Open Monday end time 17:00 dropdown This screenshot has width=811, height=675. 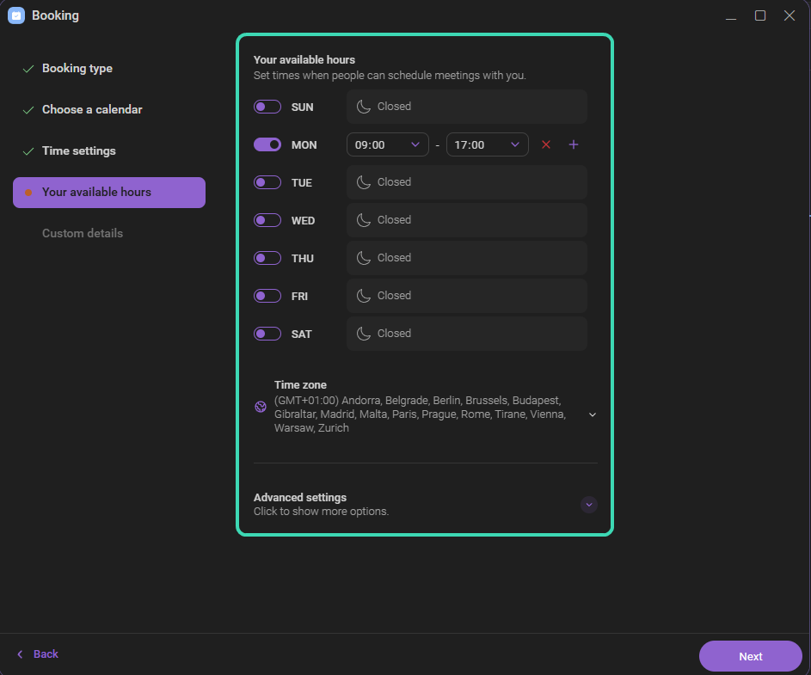pyautogui.click(x=488, y=144)
